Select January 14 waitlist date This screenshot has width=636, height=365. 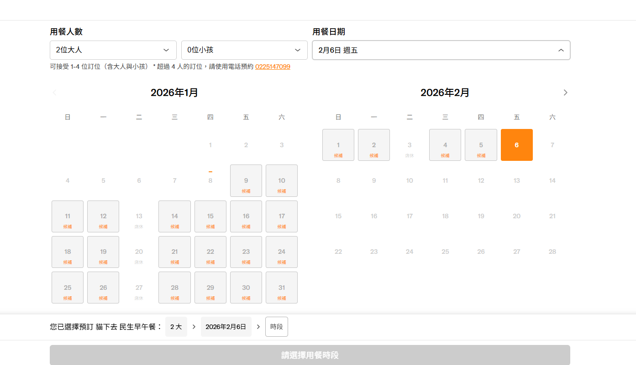(x=174, y=216)
